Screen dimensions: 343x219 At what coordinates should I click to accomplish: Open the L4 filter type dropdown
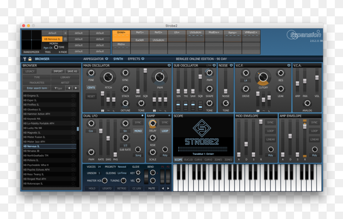(246, 81)
